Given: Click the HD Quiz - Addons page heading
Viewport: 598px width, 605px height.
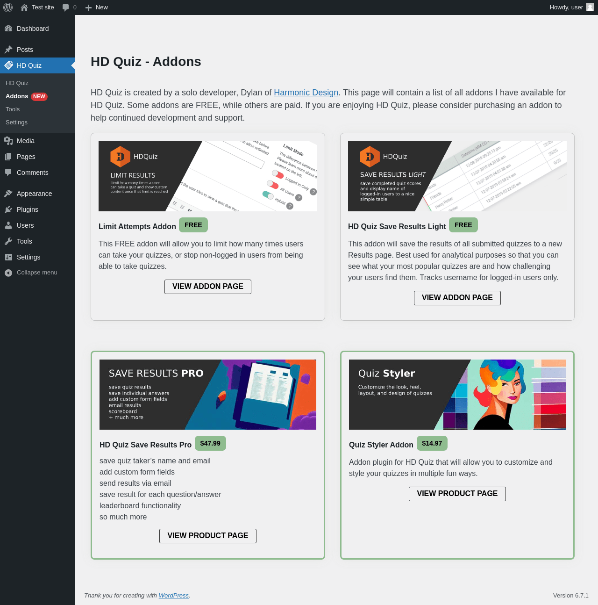Looking at the screenshot, I should click(x=146, y=62).
